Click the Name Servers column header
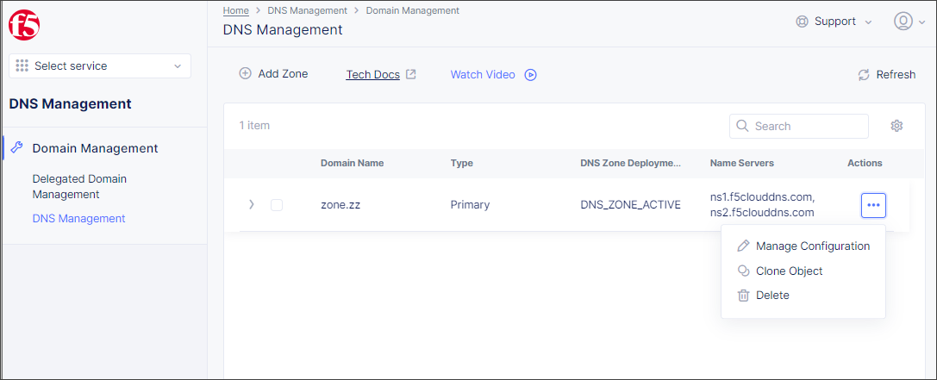The width and height of the screenshot is (937, 380). 742,163
